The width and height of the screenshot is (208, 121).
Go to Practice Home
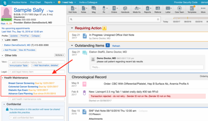tap(19, 2)
